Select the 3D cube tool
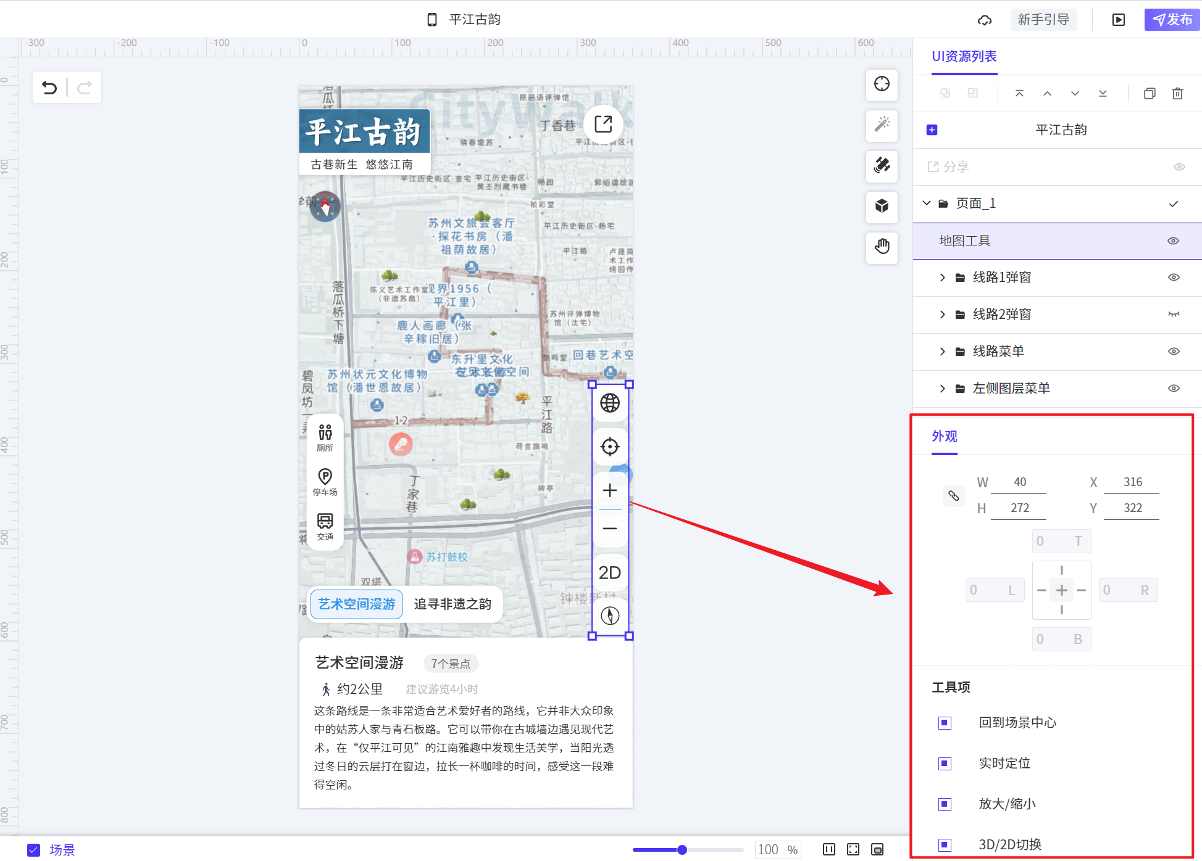This screenshot has width=1202, height=861. (x=882, y=206)
